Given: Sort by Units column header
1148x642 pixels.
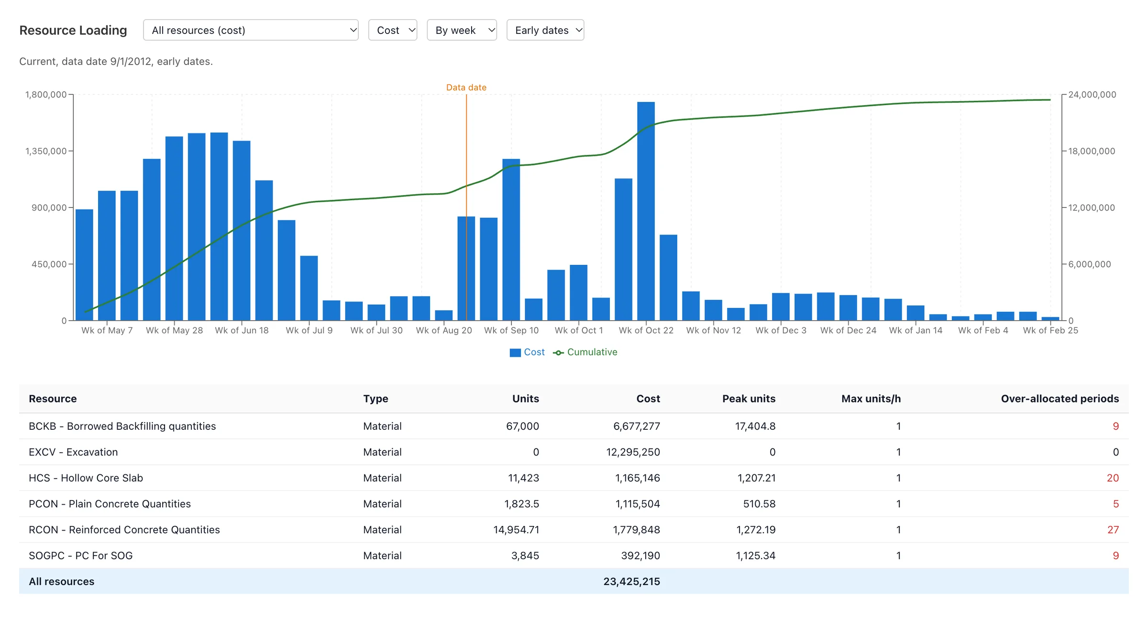Looking at the screenshot, I should (x=526, y=399).
